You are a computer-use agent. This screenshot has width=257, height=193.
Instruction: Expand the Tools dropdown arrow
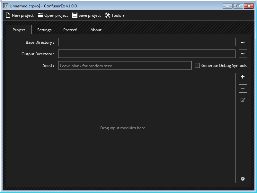(123, 16)
